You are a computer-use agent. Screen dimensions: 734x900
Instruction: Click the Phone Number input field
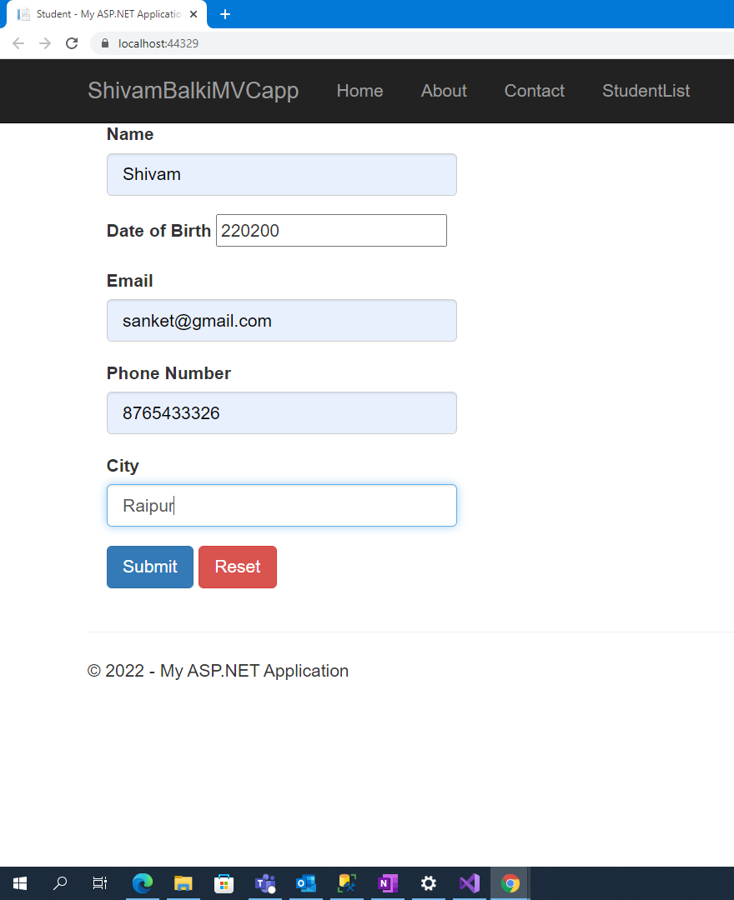tap(281, 413)
